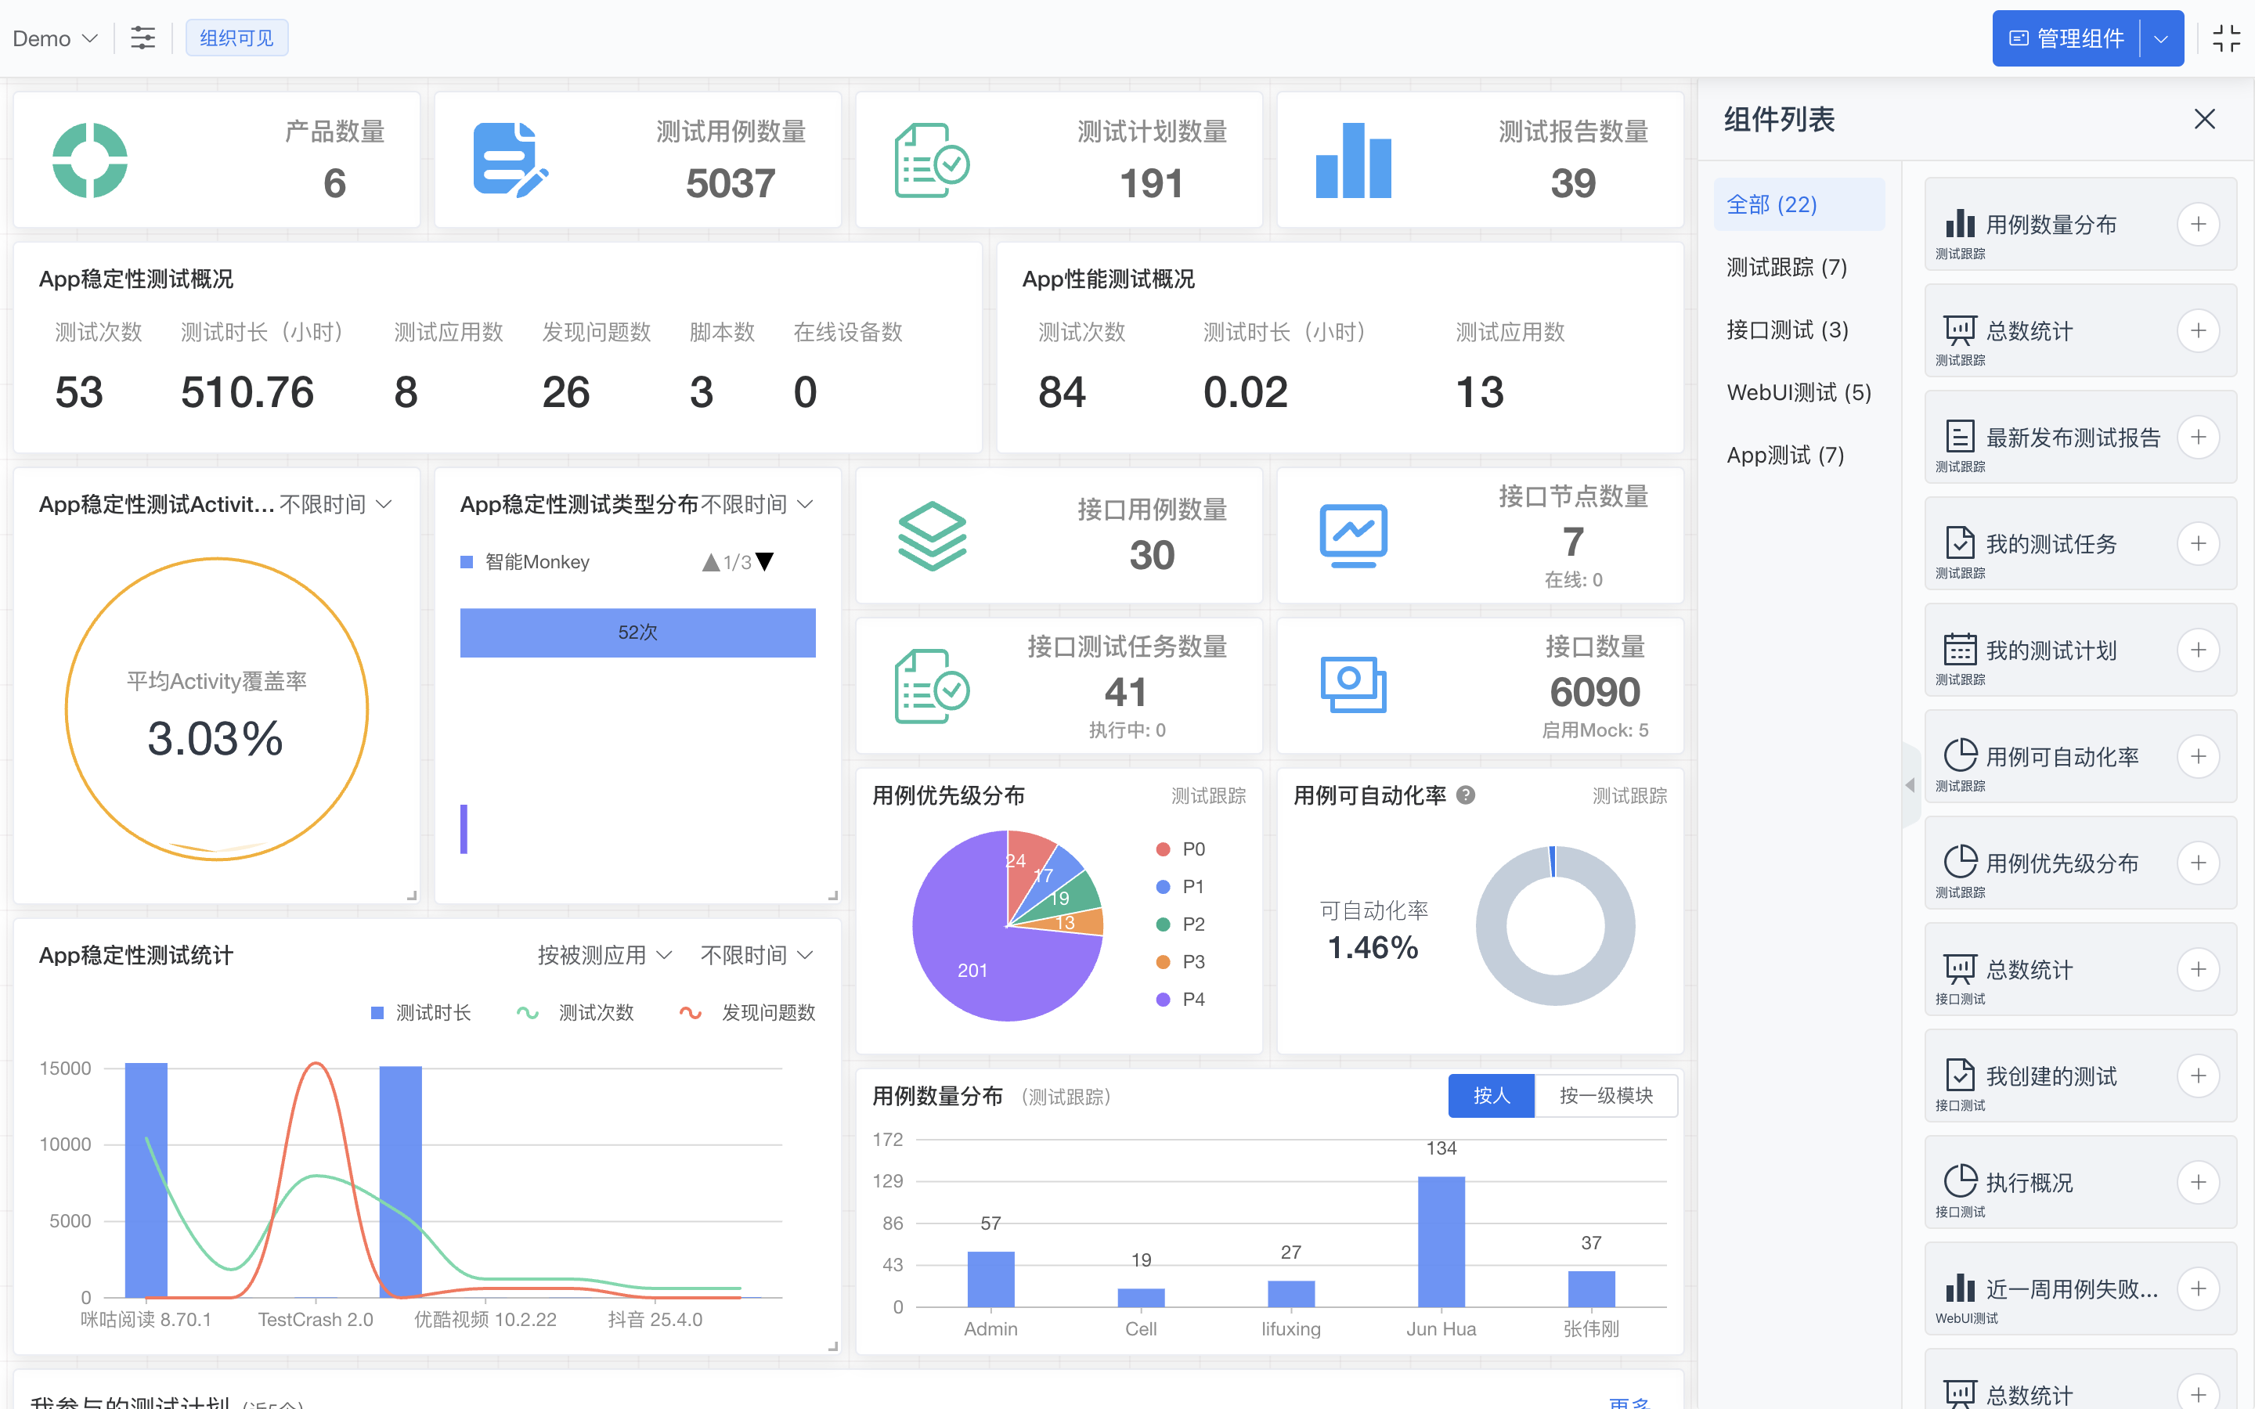This screenshot has width=2255, height=1409.
Task: Toggle the 测试时长 legend series
Action: pyautogui.click(x=421, y=1013)
